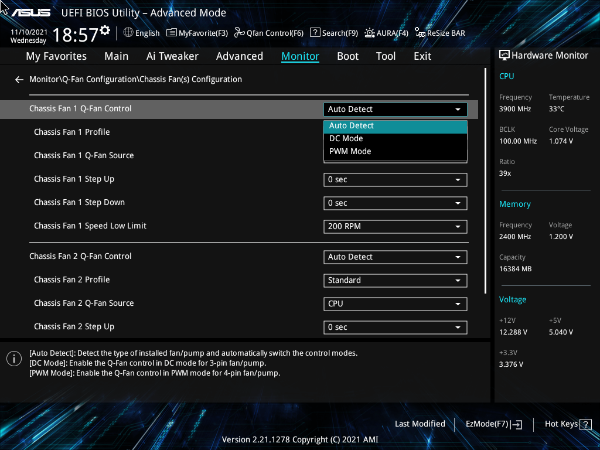Click MyFavorite(F3) label
Viewport: 600px width, 450px height.
203,33
